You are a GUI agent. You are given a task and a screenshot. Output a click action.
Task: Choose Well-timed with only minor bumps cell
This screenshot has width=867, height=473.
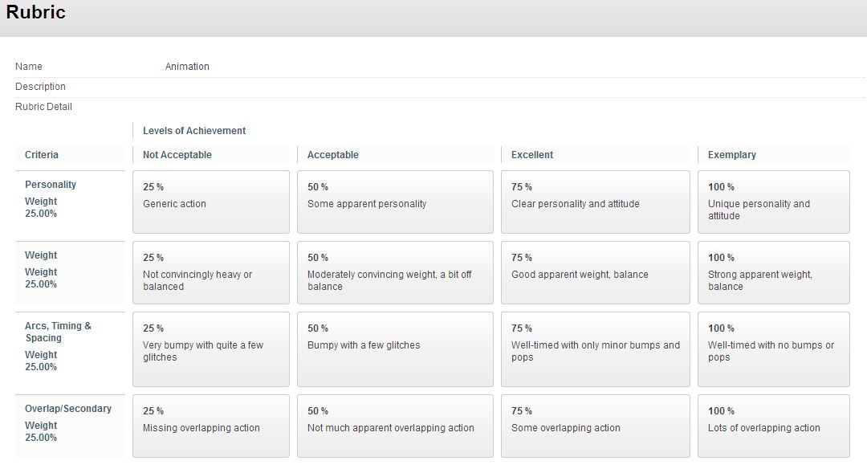coord(594,349)
